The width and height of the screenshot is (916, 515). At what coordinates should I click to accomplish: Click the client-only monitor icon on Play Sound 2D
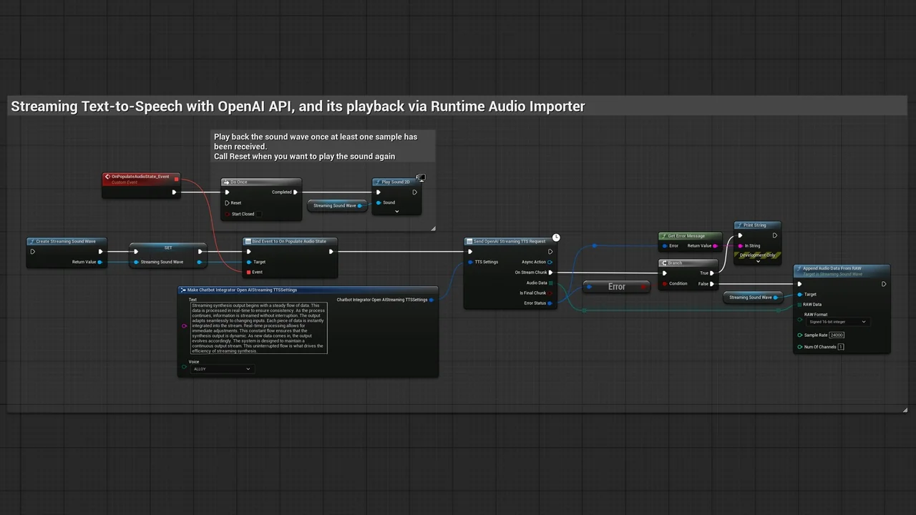(x=421, y=177)
